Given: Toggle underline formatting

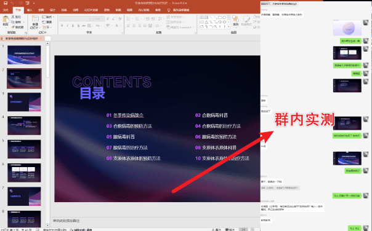Looking at the screenshot, I should pos(73,26).
